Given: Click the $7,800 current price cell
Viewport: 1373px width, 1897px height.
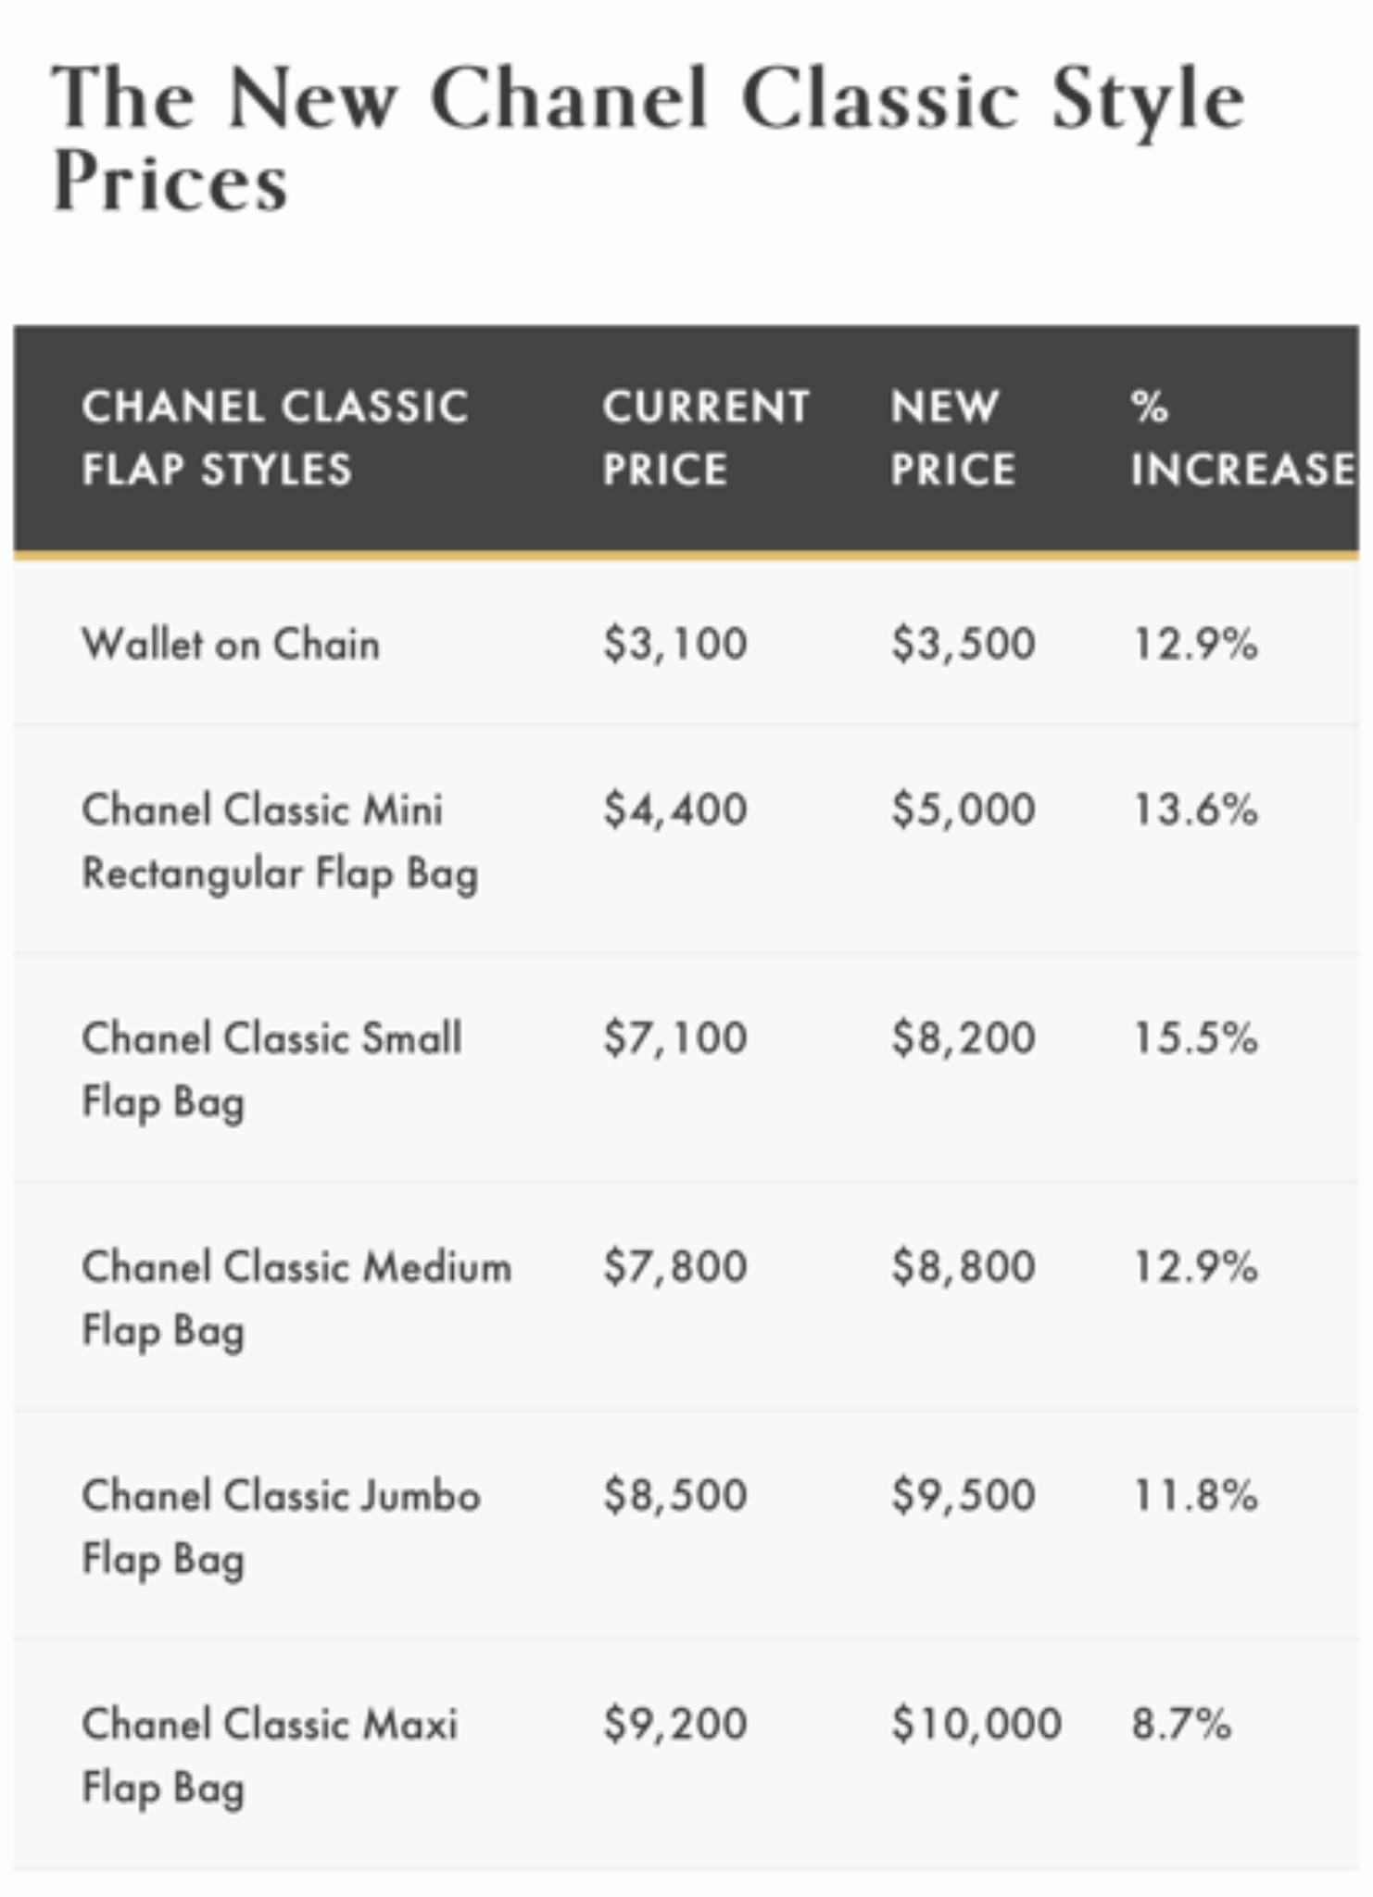Looking at the screenshot, I should [674, 1267].
